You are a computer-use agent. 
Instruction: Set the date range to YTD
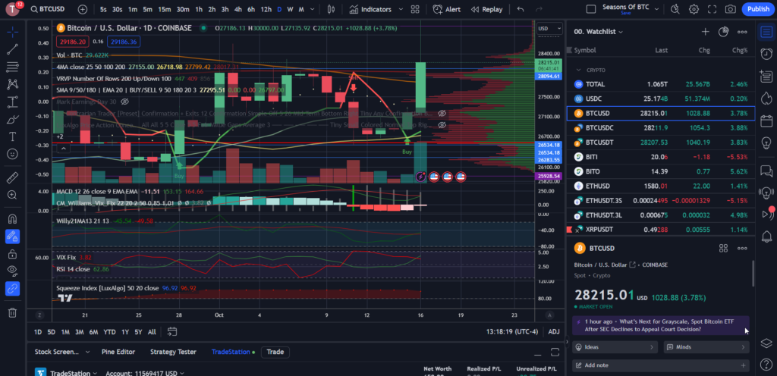click(110, 332)
